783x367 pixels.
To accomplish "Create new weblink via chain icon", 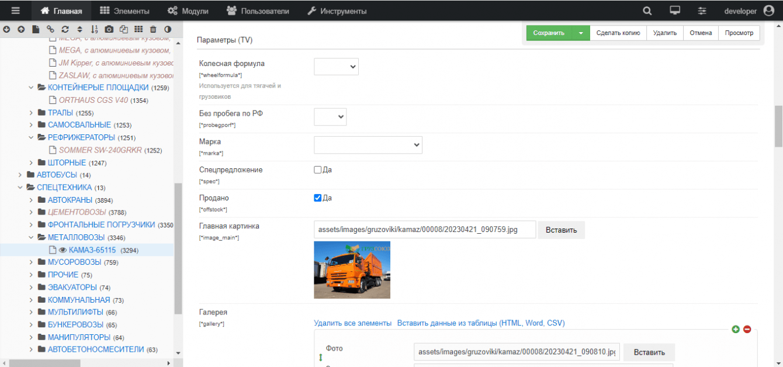I will click(50, 29).
